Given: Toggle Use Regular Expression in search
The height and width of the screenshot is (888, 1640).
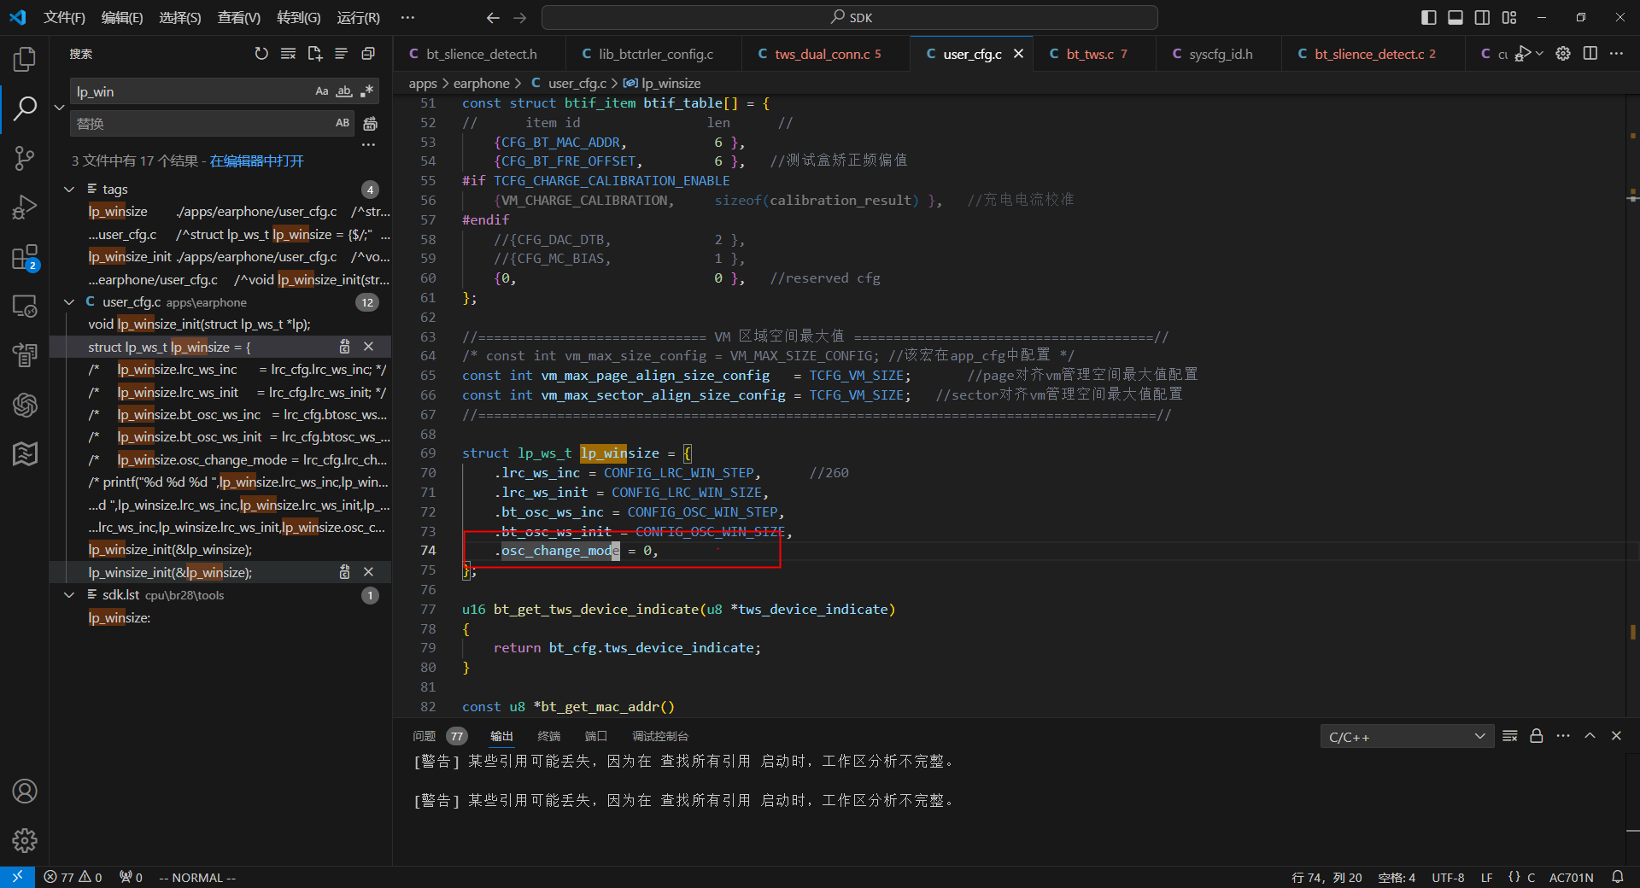Looking at the screenshot, I should pos(367,91).
